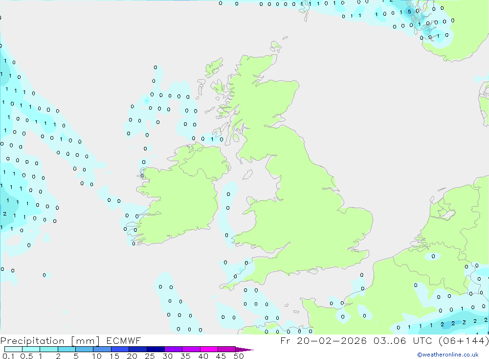Click the legend label '45'
Screen dimensions: 489x359
tap(221, 356)
